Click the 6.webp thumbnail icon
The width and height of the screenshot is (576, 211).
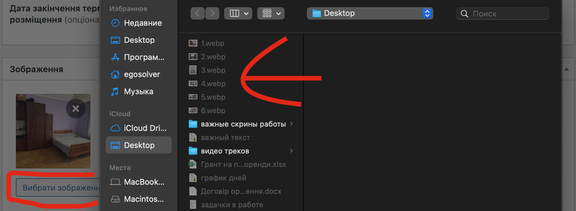tap(193, 110)
